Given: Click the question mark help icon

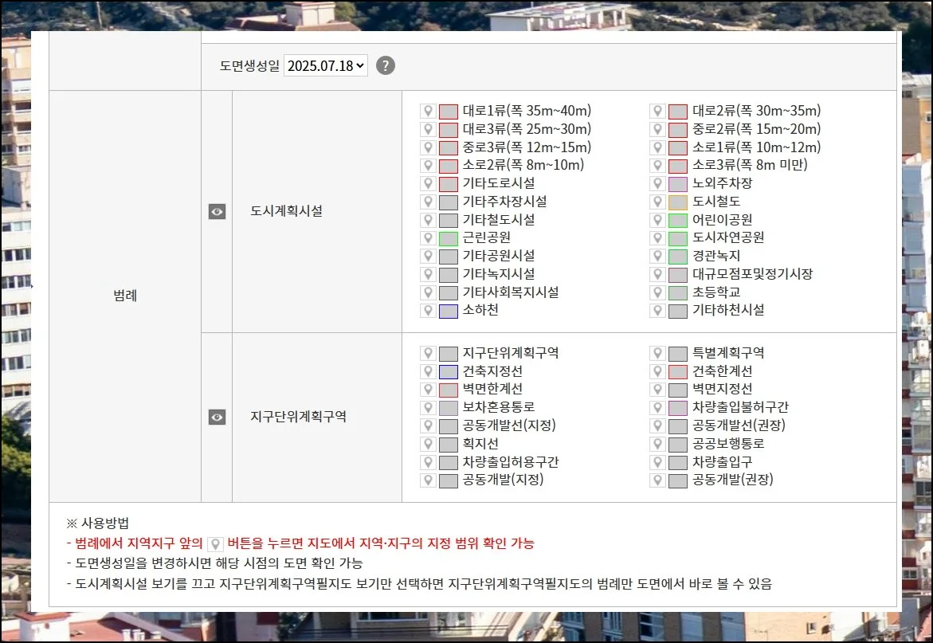Looking at the screenshot, I should coord(386,65).
